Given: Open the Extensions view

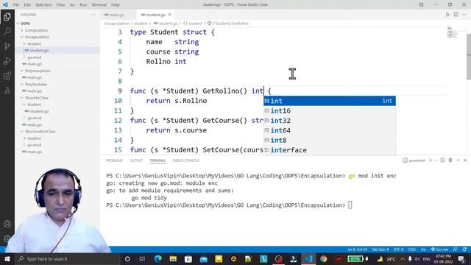Looking at the screenshot, I should tap(7, 76).
